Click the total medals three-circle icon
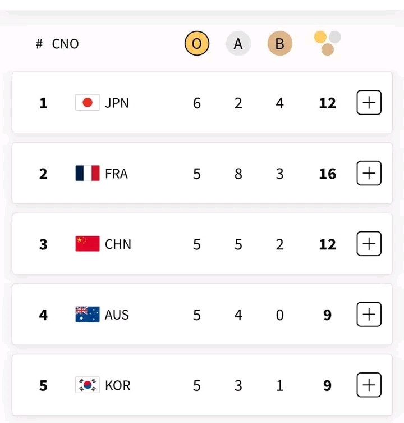The height and width of the screenshot is (423, 404). click(328, 43)
